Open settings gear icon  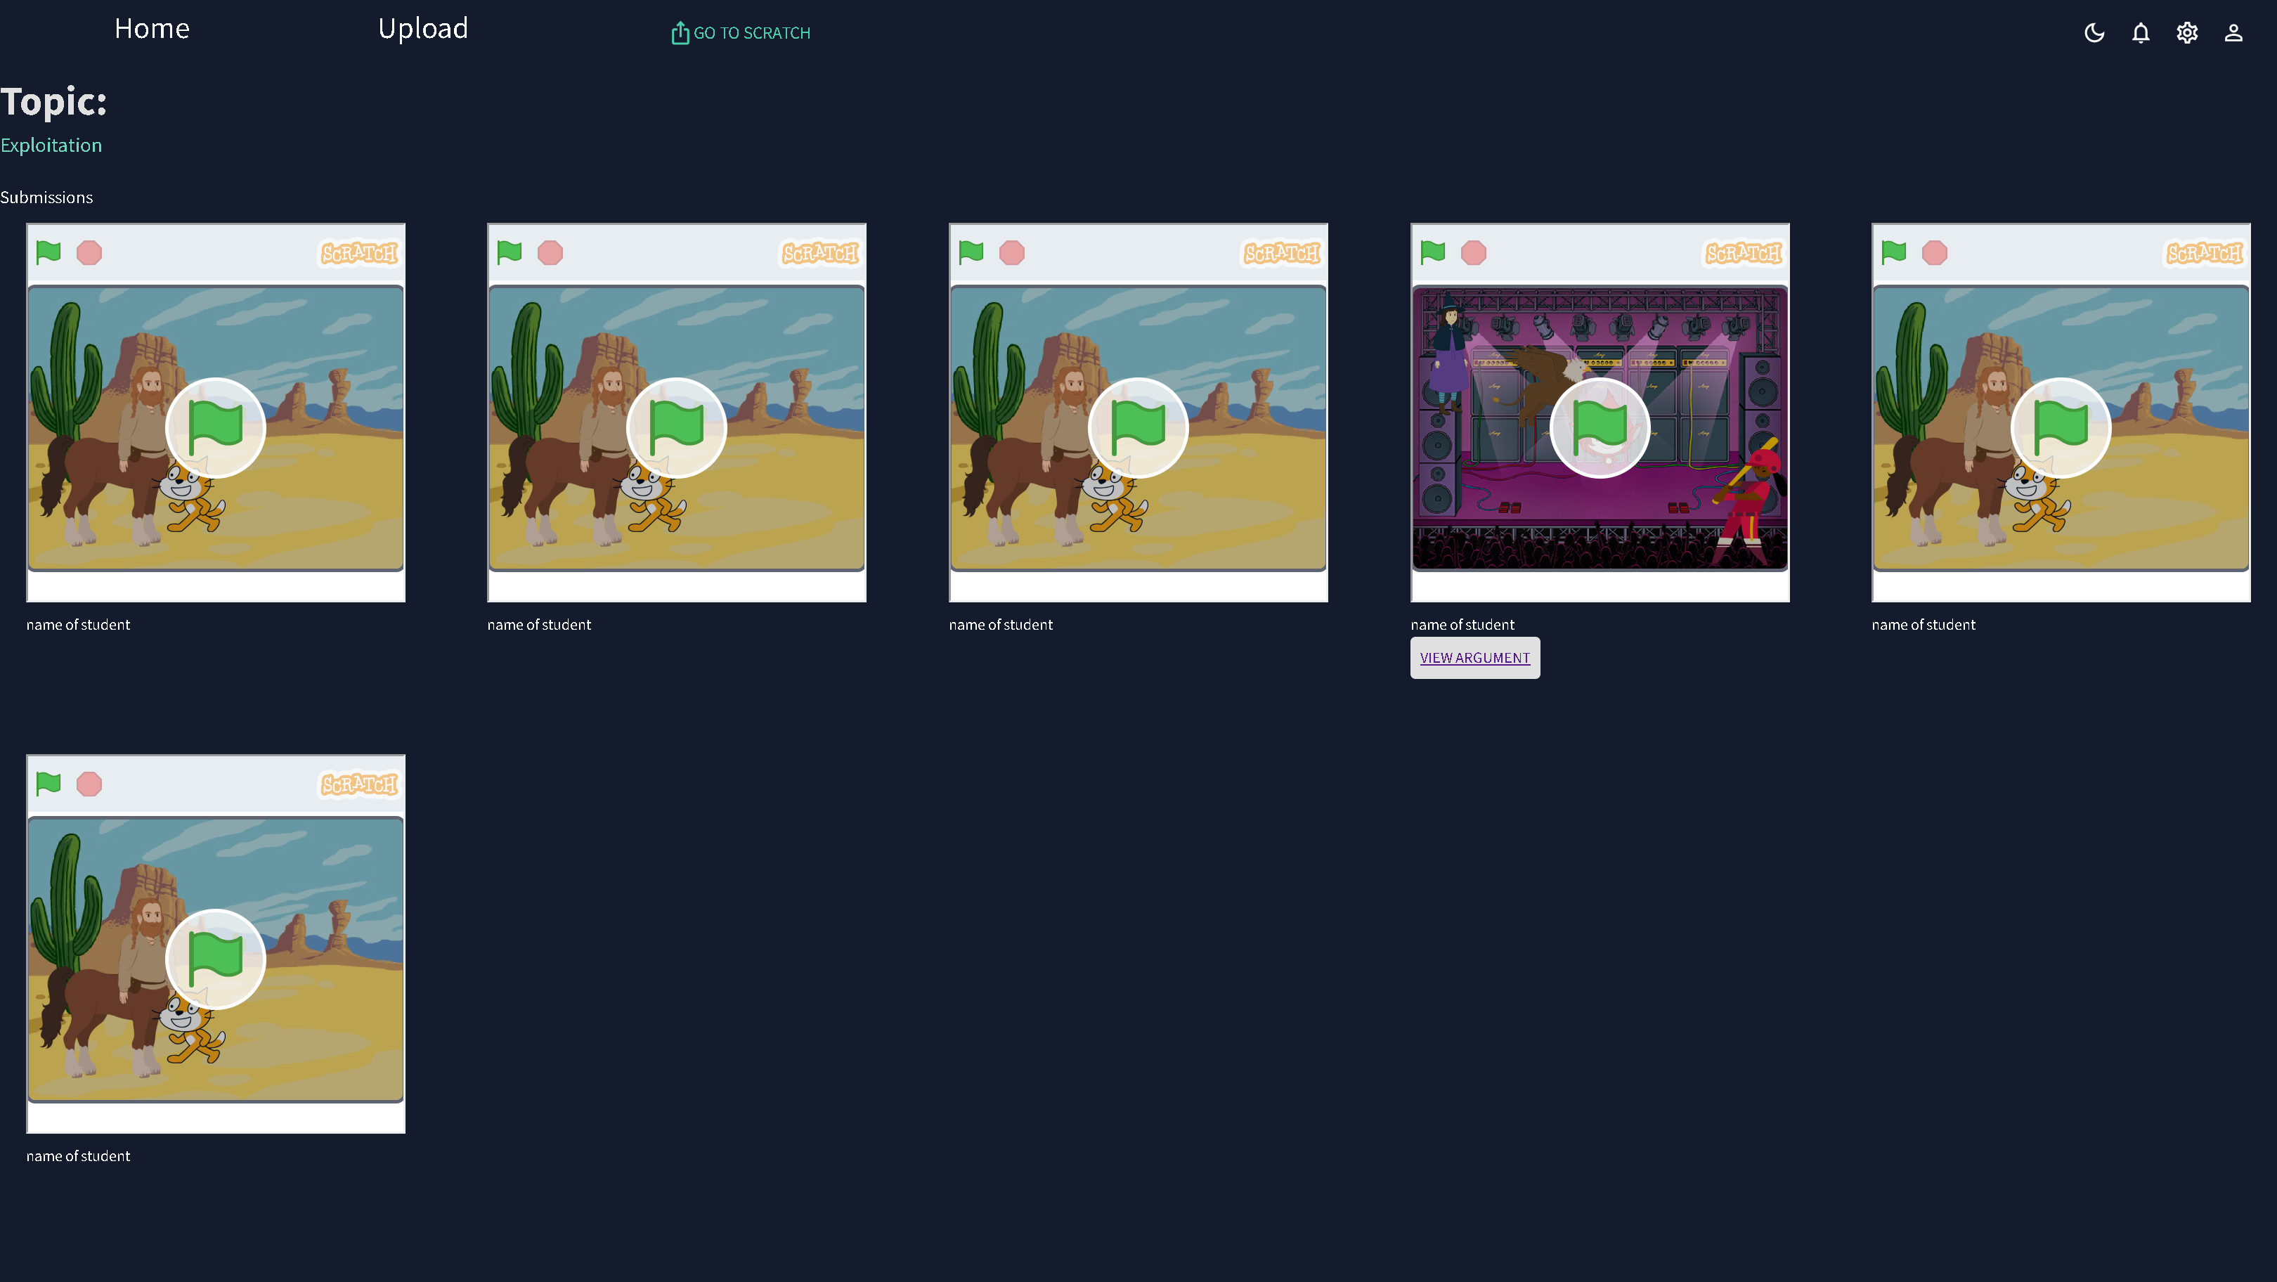tap(2187, 33)
